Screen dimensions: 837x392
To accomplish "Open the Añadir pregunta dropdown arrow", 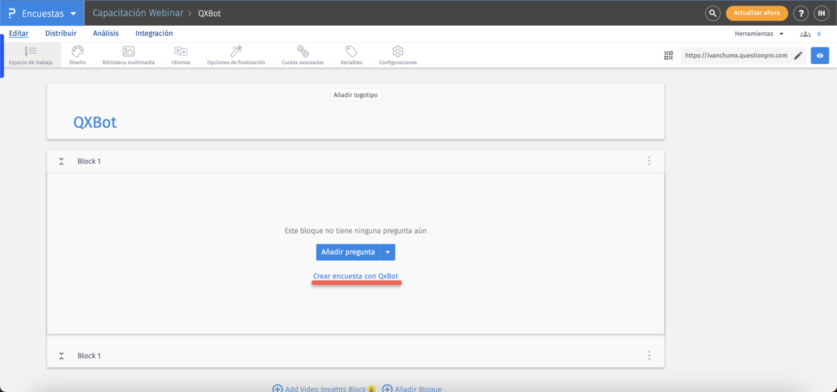I will [389, 252].
